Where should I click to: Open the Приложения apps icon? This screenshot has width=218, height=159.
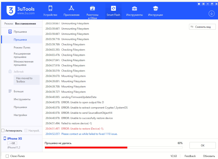click(71, 8)
